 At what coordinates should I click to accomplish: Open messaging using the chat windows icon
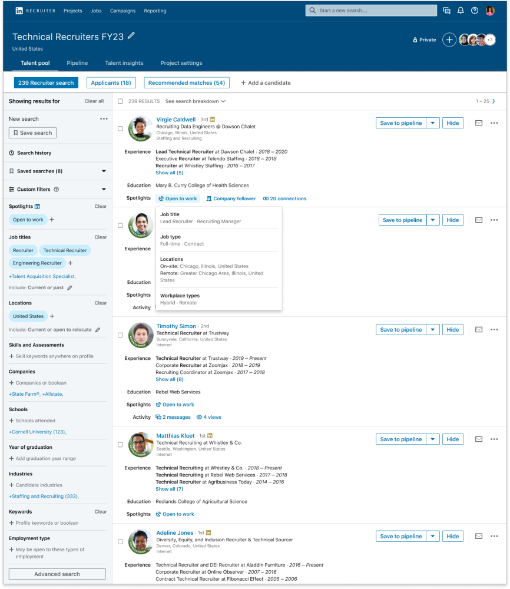point(446,10)
